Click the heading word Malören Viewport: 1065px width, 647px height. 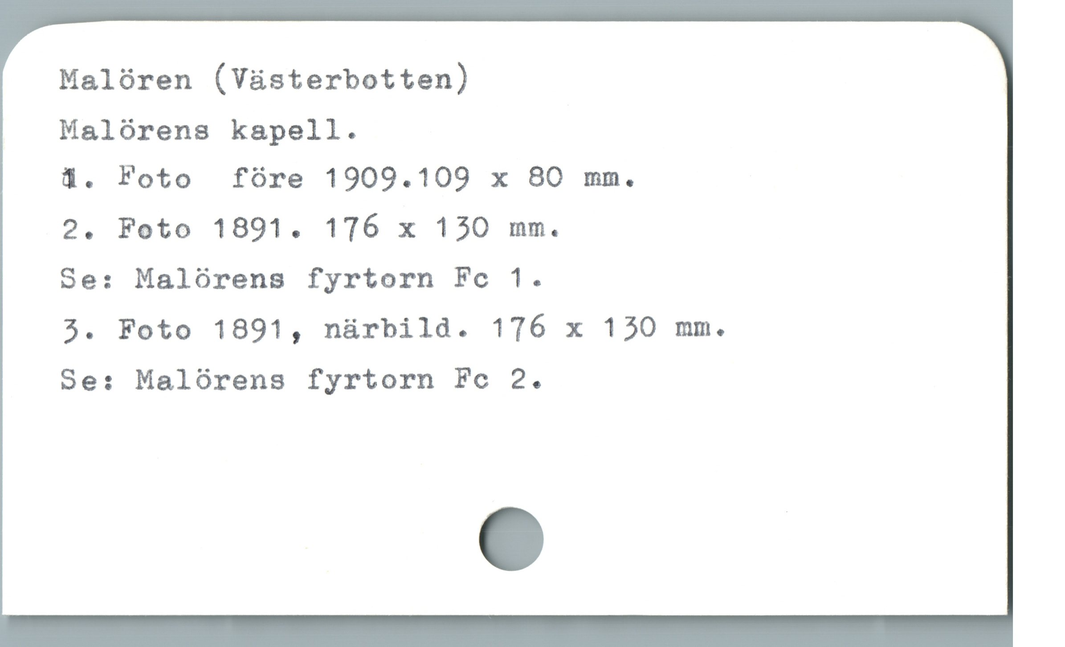[x=126, y=81]
